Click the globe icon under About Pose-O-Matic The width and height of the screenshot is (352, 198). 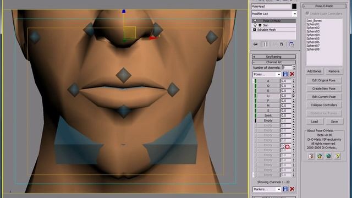tap(328, 156)
